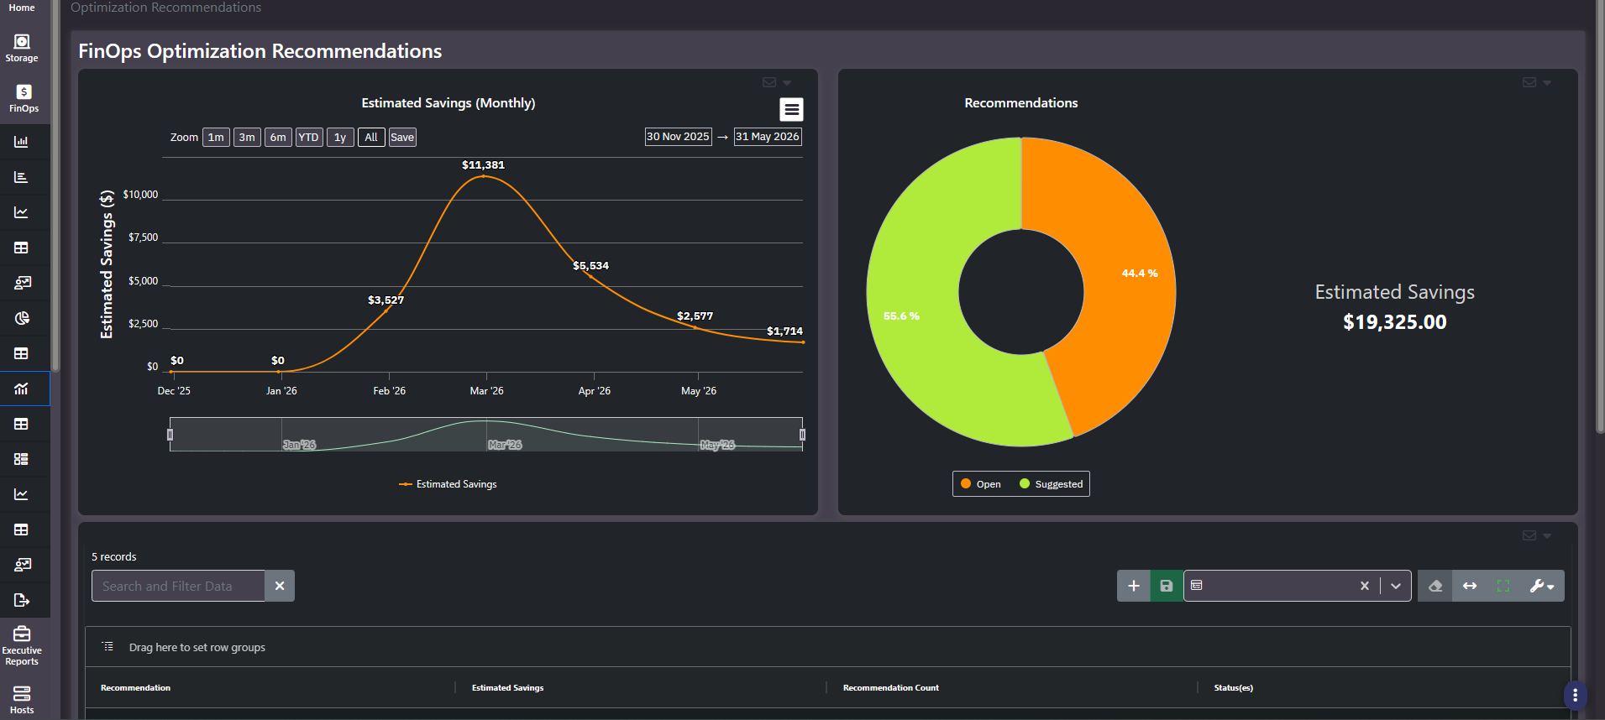Click right handle of chart navigator
This screenshot has height=720, width=1605.
[x=802, y=435]
